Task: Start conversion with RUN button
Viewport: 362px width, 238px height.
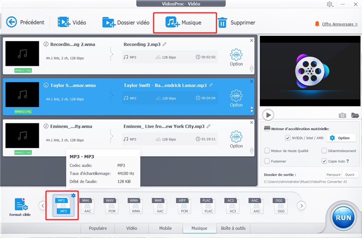Action: [x=343, y=218]
